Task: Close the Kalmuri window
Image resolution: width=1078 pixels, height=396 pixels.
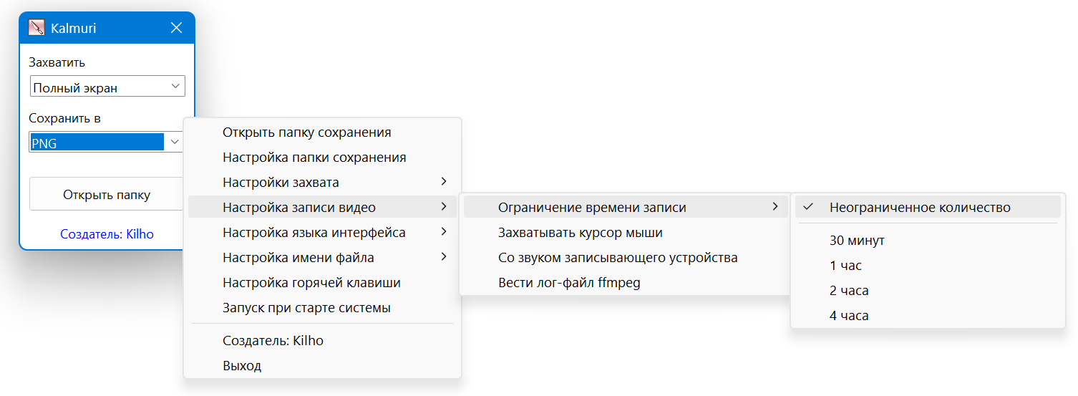Action: pyautogui.click(x=176, y=28)
